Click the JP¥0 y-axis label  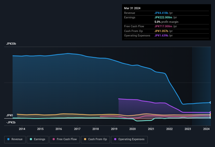10,115
